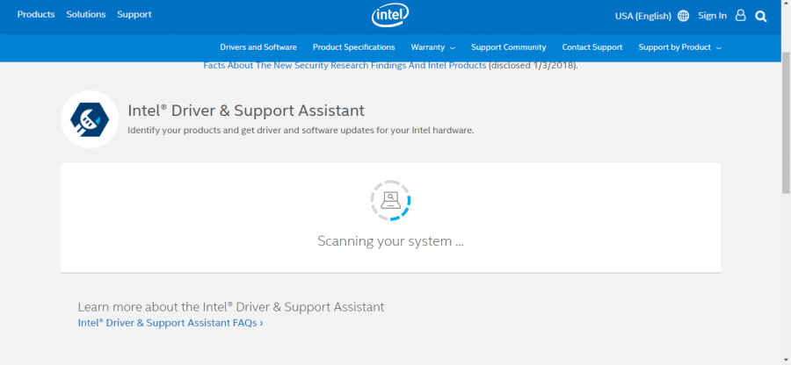The height and width of the screenshot is (365, 791).
Task: Click the user account profile icon
Action: pyautogui.click(x=741, y=16)
